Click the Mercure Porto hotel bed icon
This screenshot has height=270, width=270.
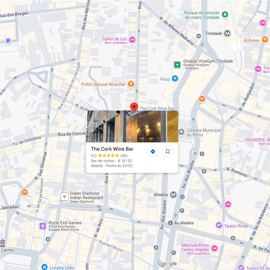(214, 249)
